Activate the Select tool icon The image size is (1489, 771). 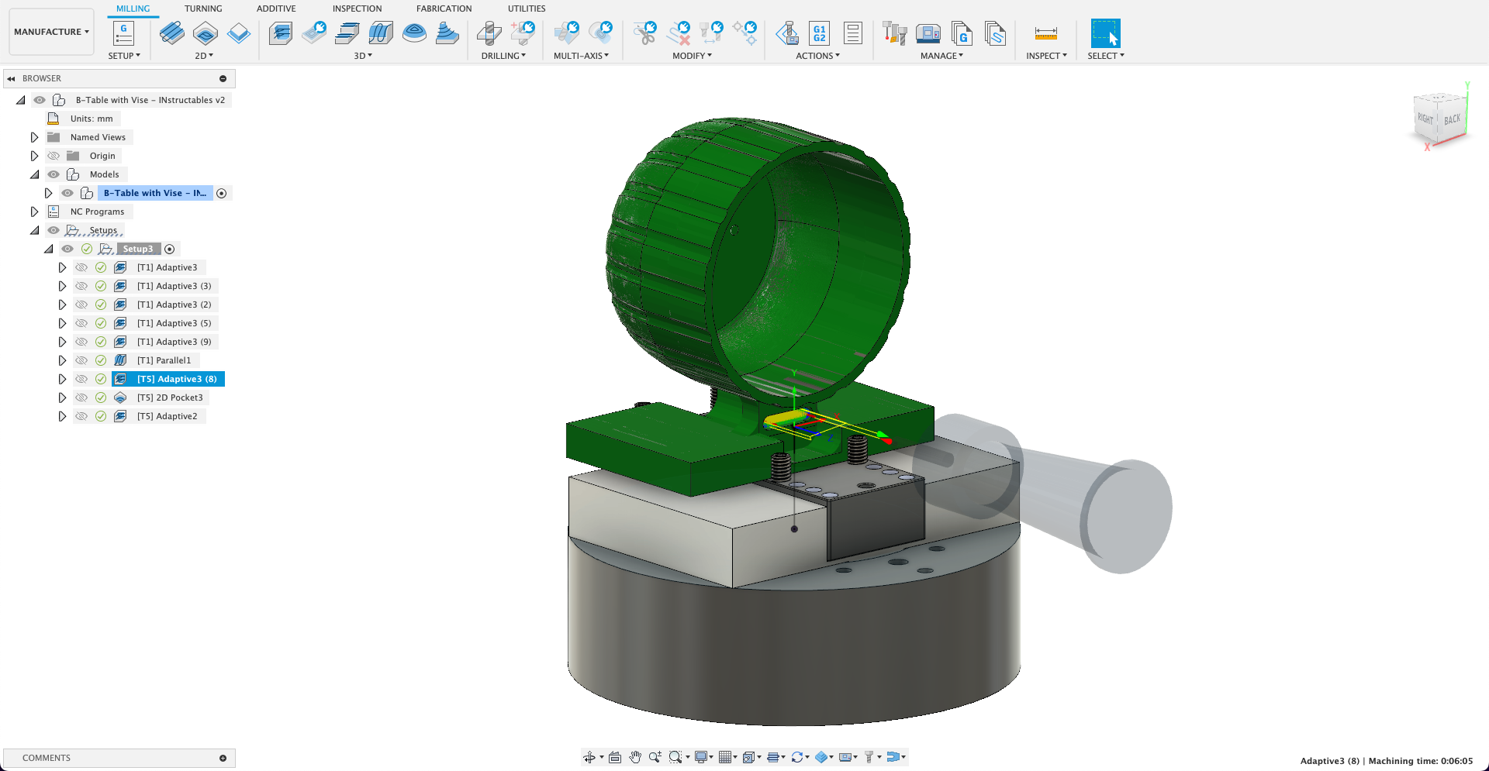pyautogui.click(x=1105, y=33)
